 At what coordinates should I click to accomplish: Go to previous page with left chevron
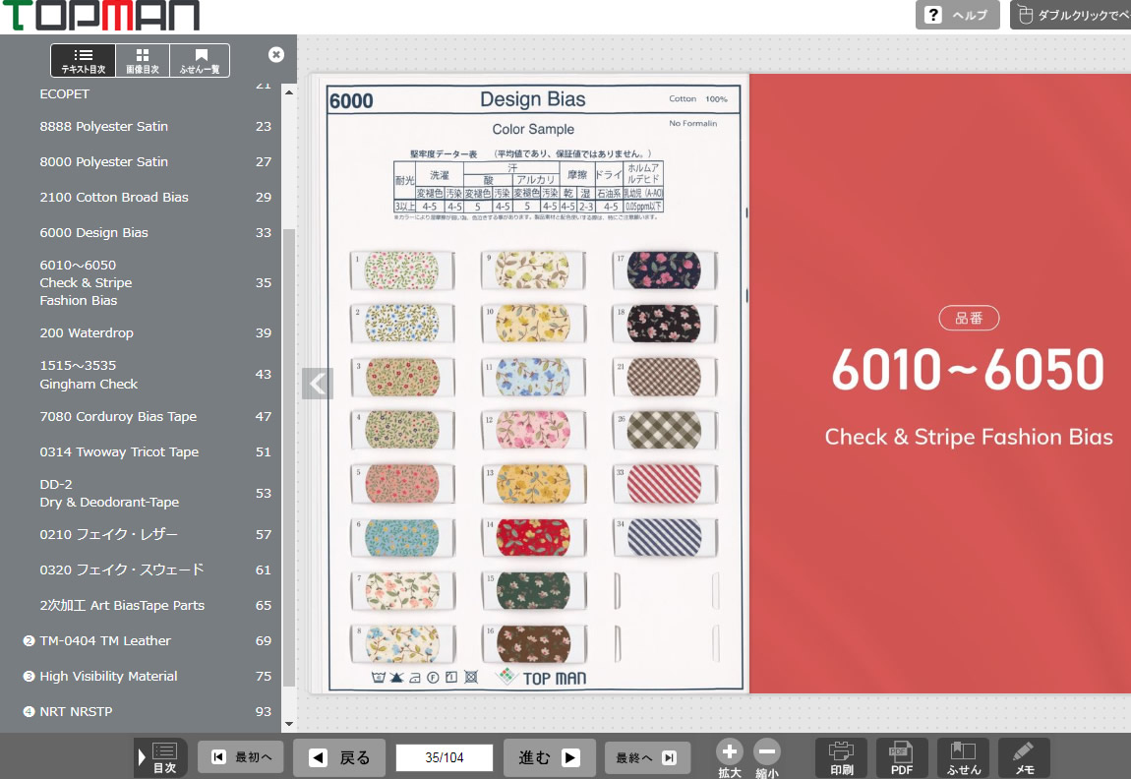coord(317,384)
